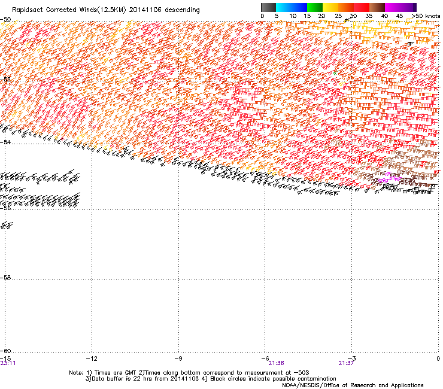Click the '-56' latitude axis label
The image size is (443, 389).
(5, 208)
